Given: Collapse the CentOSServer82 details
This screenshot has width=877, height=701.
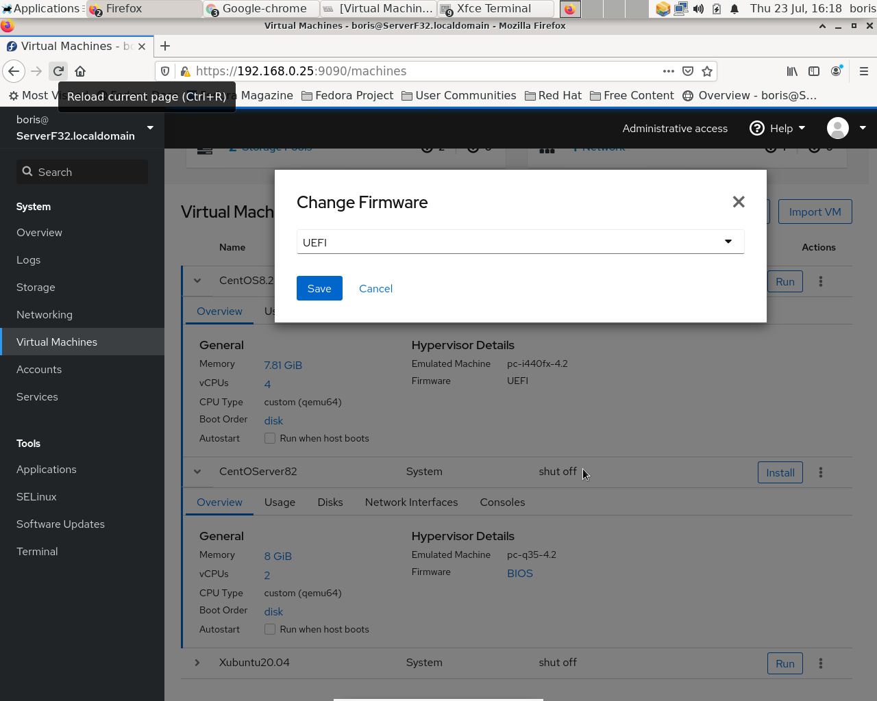Looking at the screenshot, I should coord(197,472).
